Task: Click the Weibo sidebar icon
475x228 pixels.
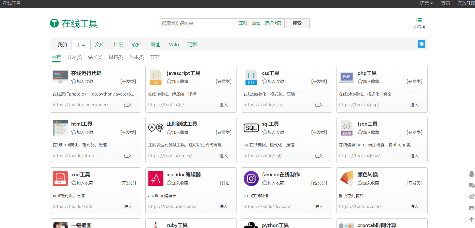Action: pyautogui.click(x=472, y=197)
